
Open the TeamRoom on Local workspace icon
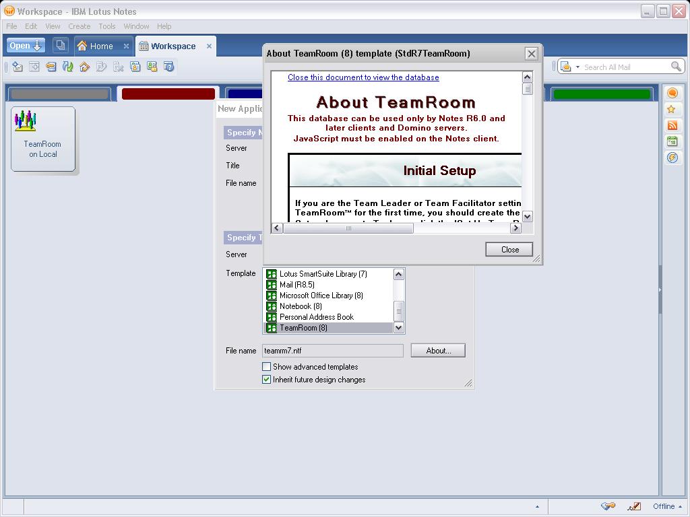tap(42, 139)
